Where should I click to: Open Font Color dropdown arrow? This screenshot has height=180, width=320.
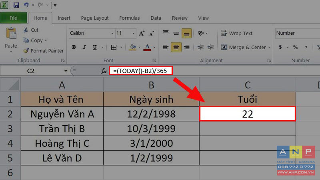point(154,47)
